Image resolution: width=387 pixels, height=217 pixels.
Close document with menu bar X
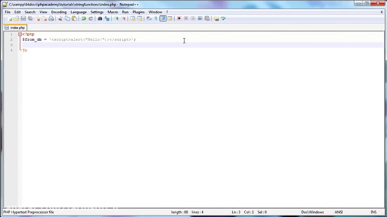pos(381,12)
